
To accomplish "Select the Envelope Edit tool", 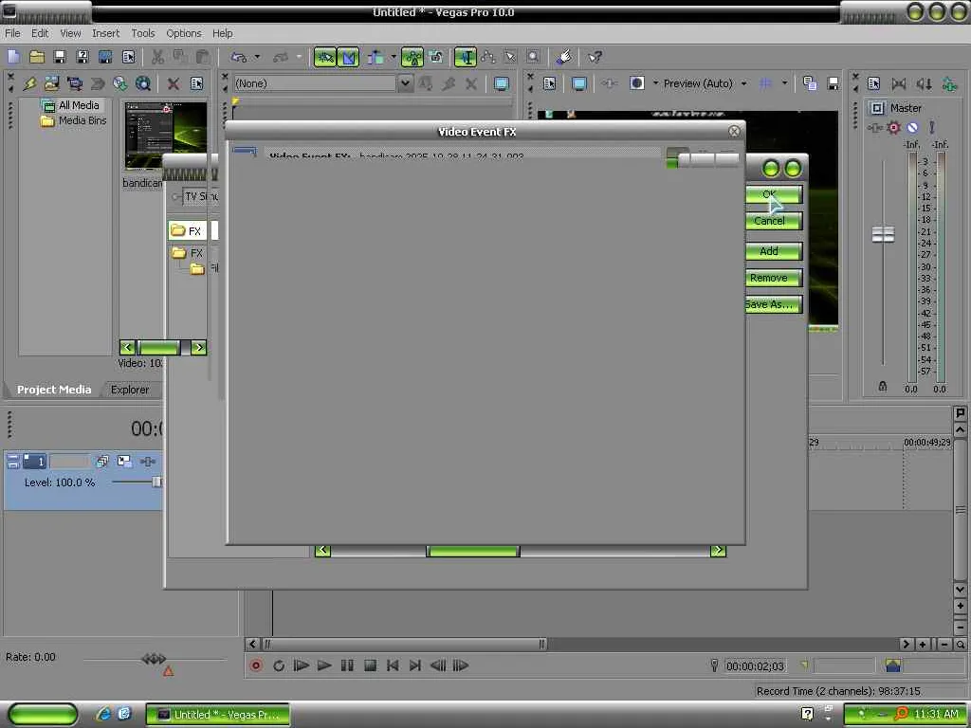I will [488, 57].
